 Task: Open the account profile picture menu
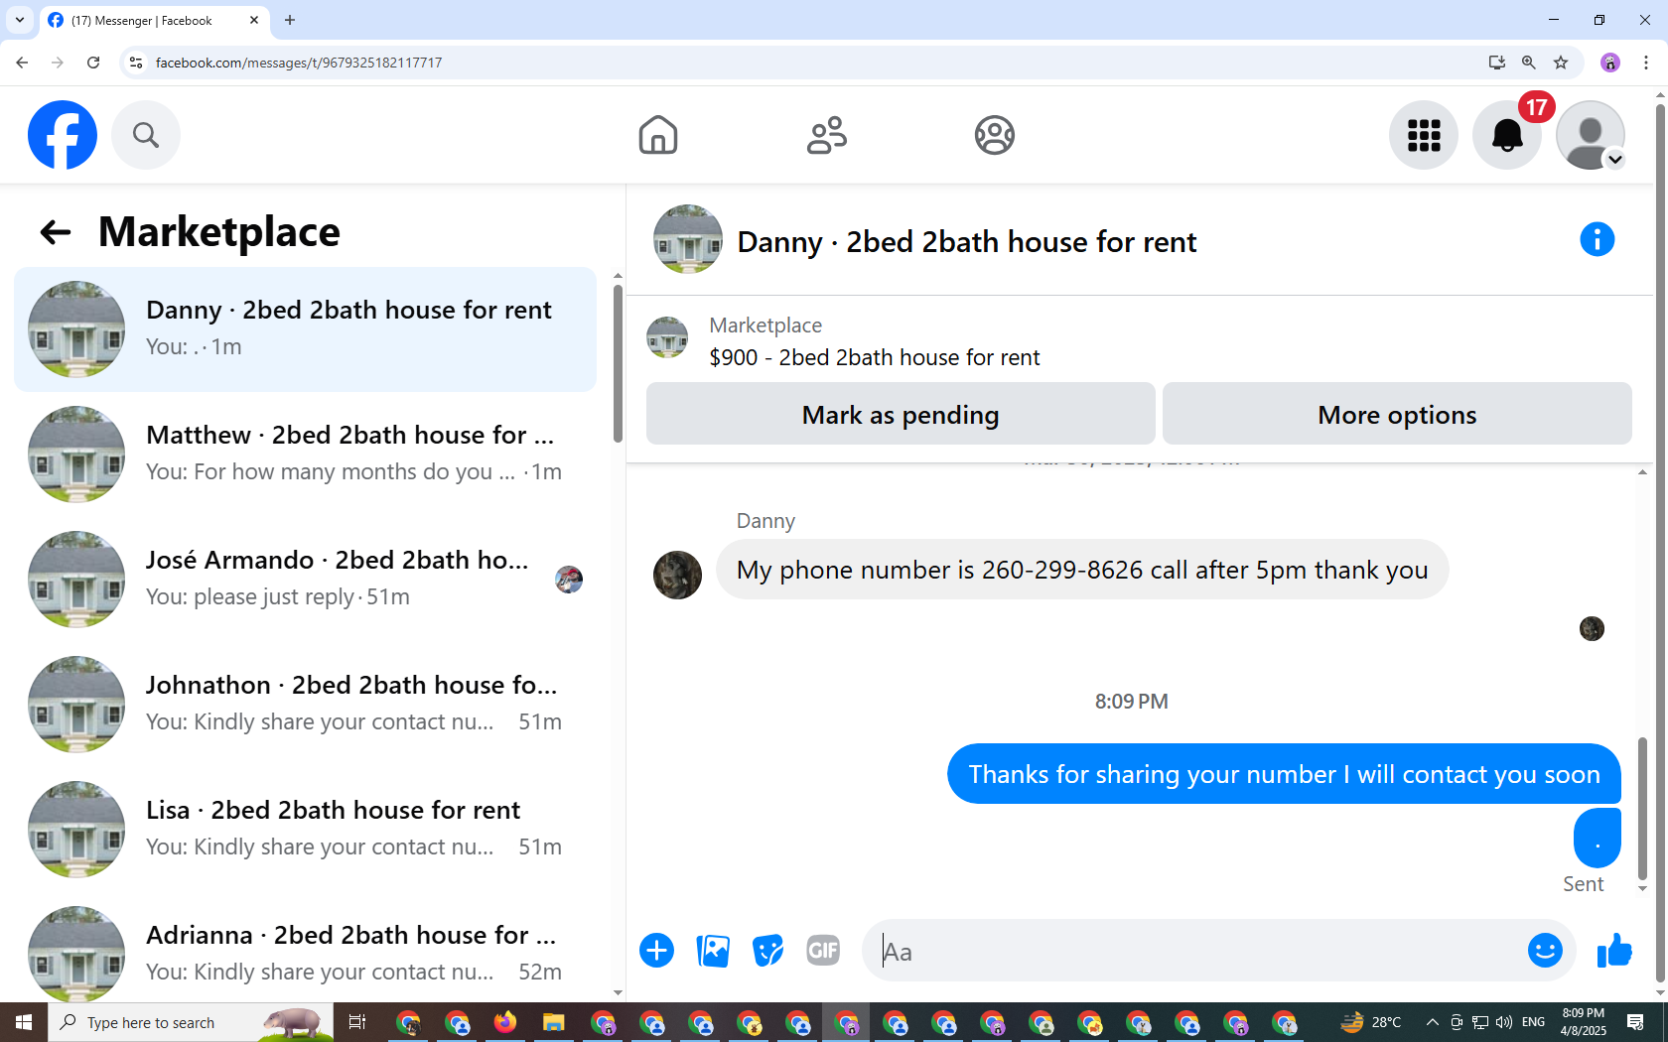pos(1591,135)
